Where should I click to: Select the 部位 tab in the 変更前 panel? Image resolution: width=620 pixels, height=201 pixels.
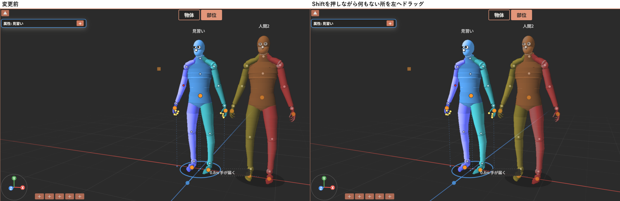[x=211, y=15]
